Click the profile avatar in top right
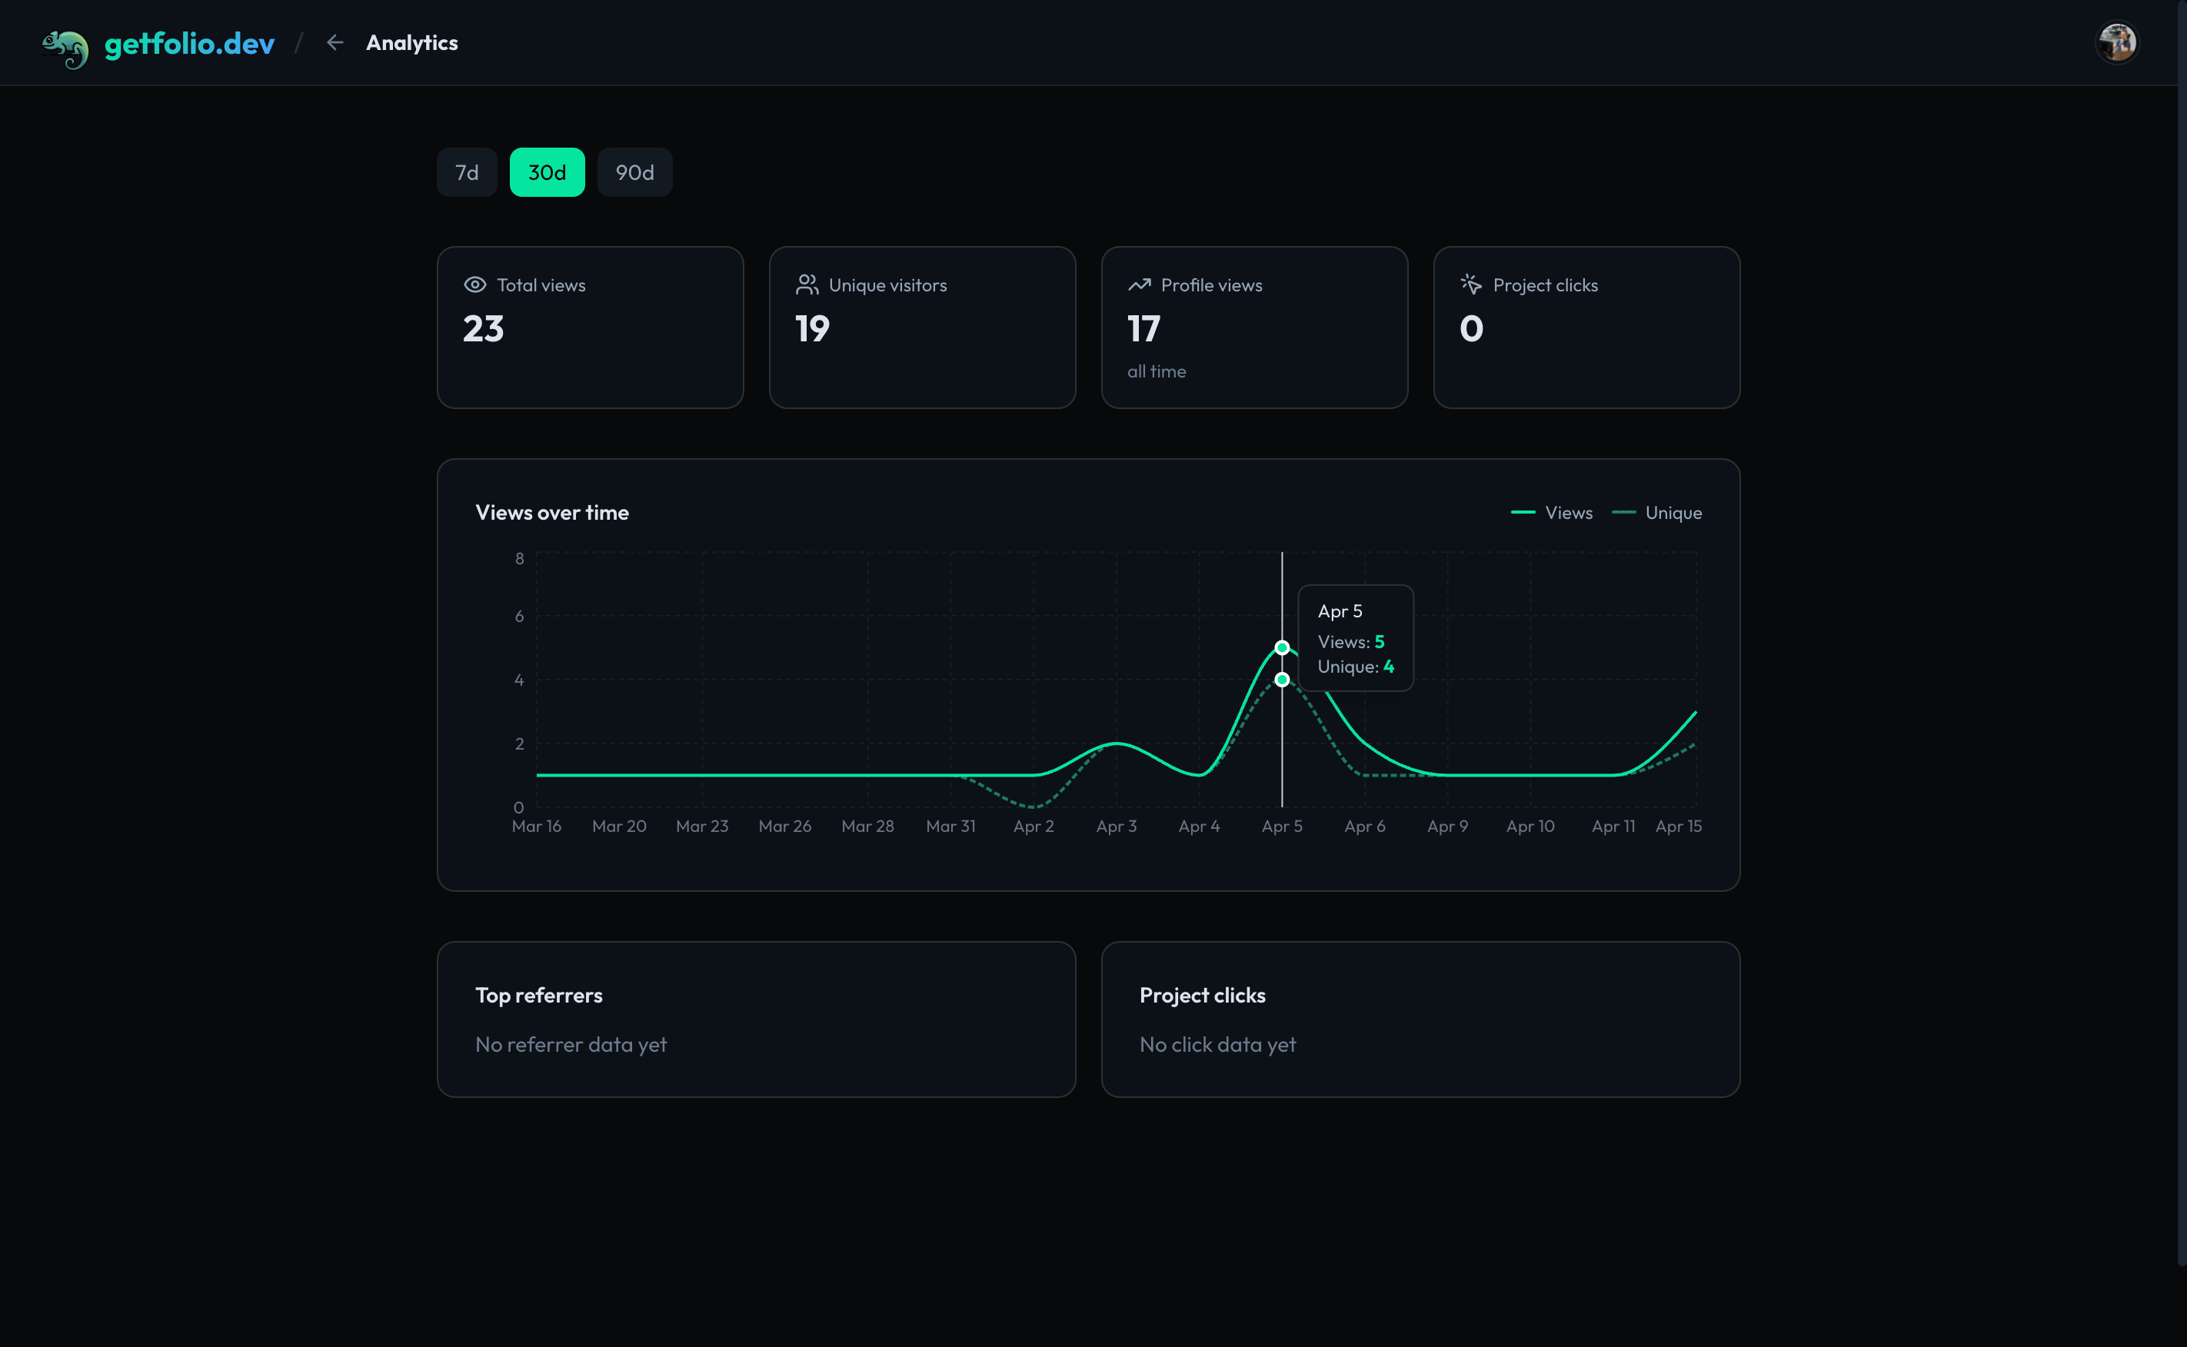Image resolution: width=2187 pixels, height=1347 pixels. [2119, 42]
